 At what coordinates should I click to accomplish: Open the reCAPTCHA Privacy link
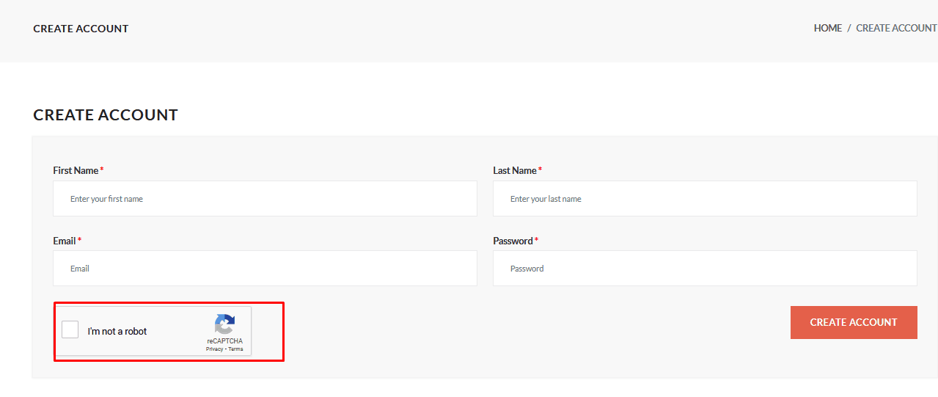click(x=214, y=349)
